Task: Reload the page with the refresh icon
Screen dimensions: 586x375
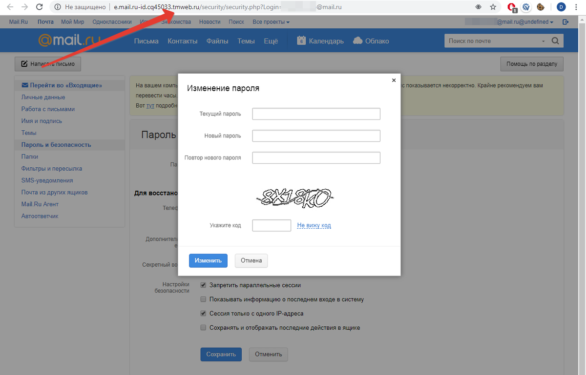Action: tap(39, 7)
